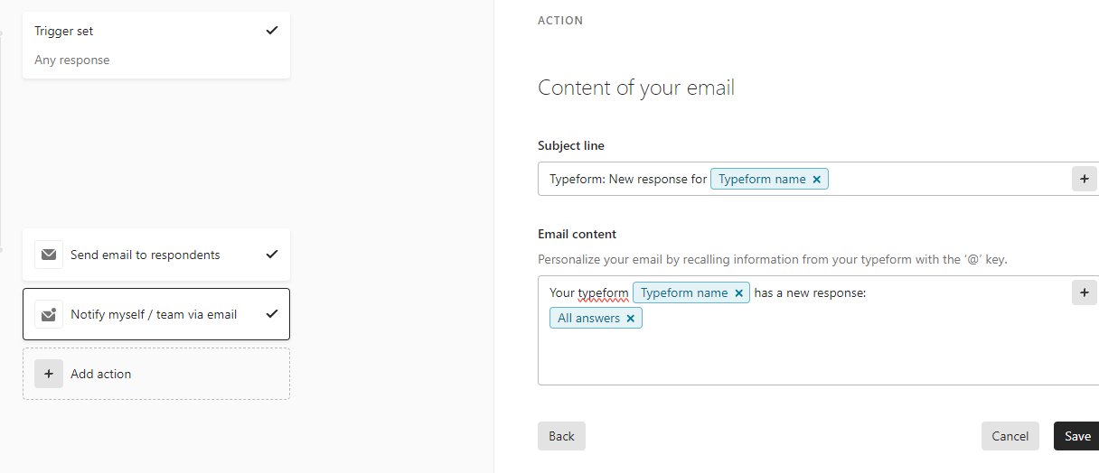Click the checkmark on Notify myself / team

272,314
